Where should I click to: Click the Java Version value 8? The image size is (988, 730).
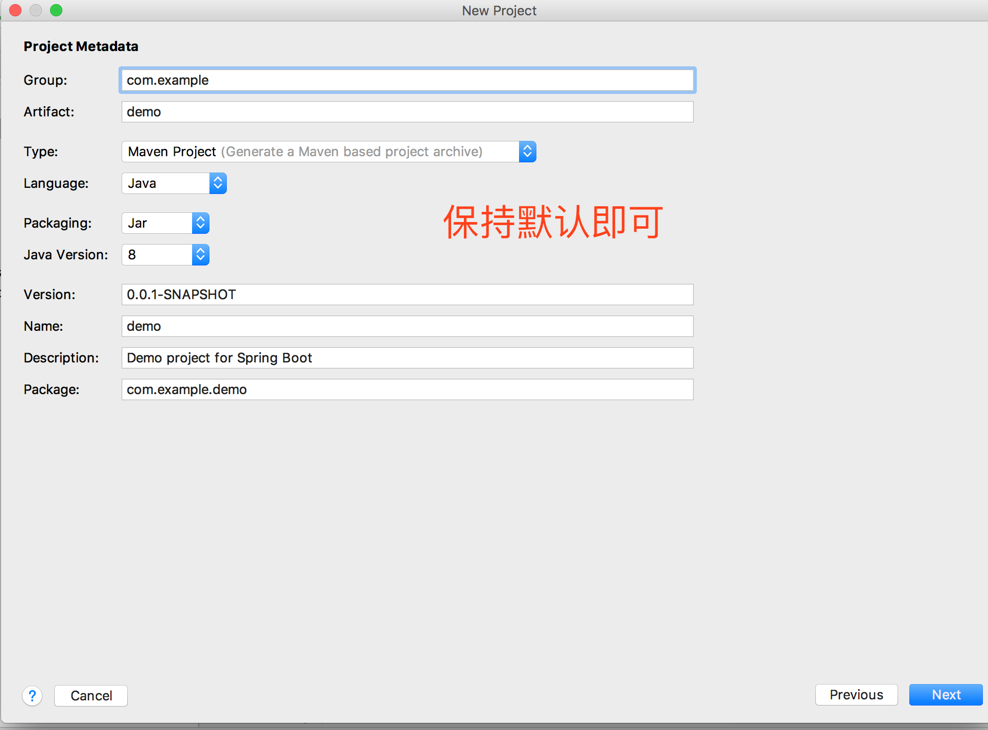tap(132, 255)
